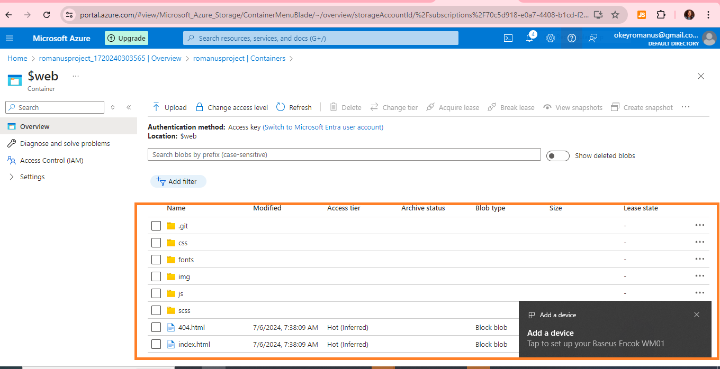Check the css folder checkbox
Screen dimensions: 720x369
coord(156,243)
